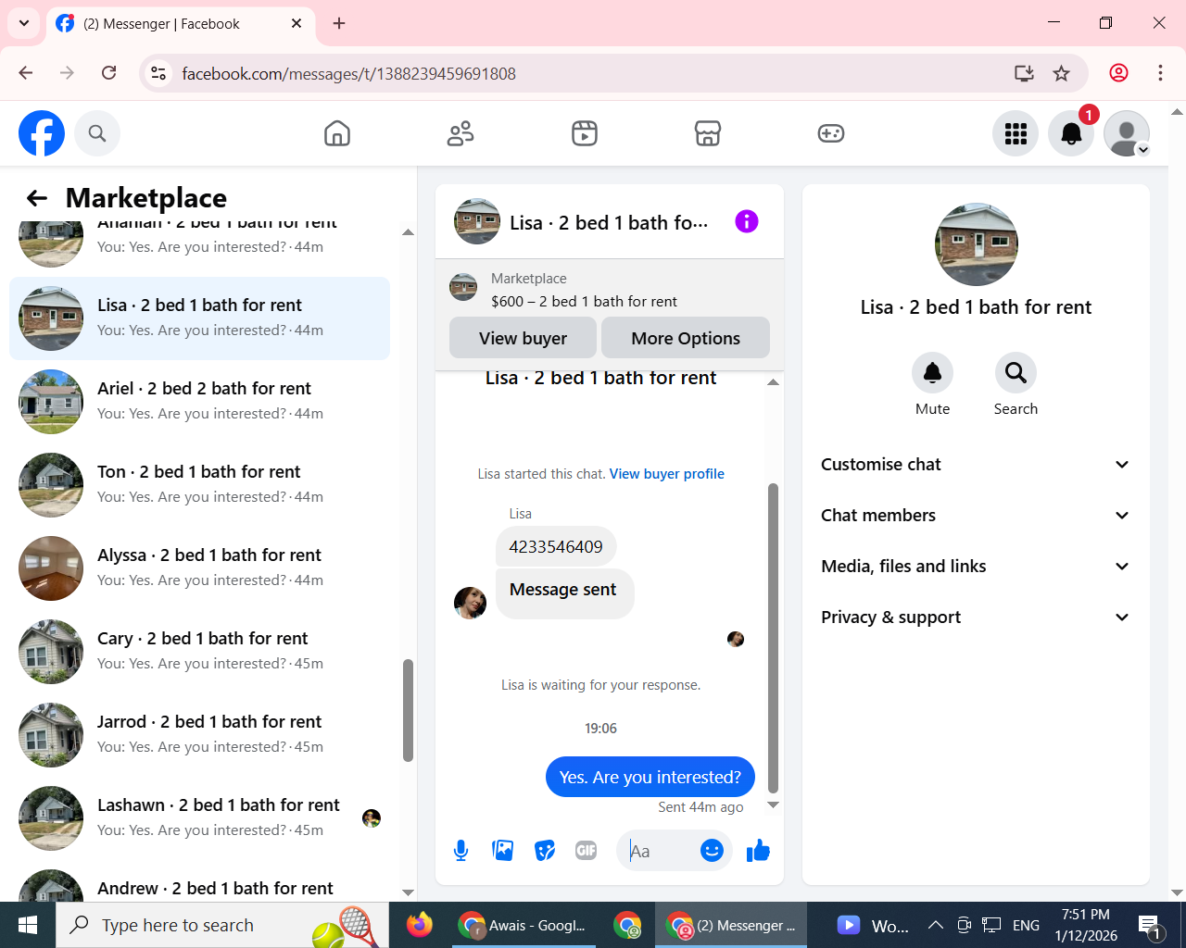Open the Lisa conversation header name
This screenshot has width=1186, height=948.
tap(609, 222)
